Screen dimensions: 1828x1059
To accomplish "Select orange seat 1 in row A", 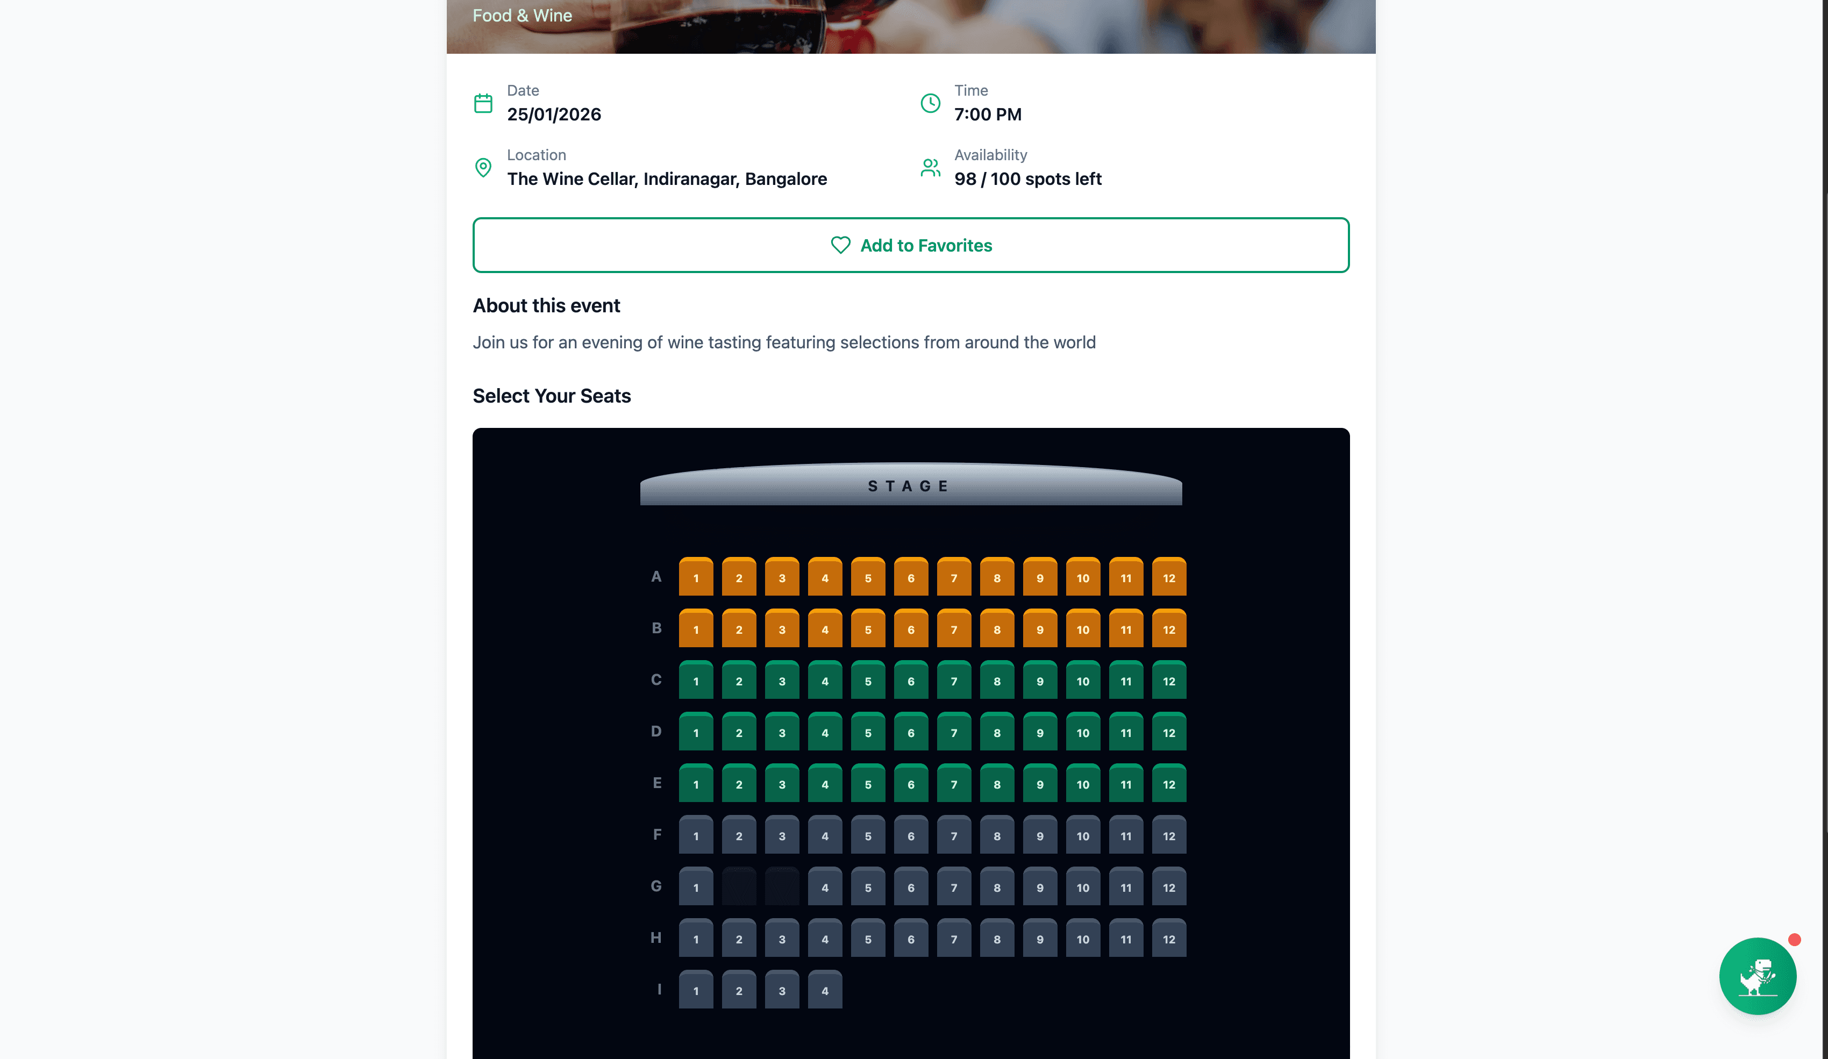I will tap(696, 577).
